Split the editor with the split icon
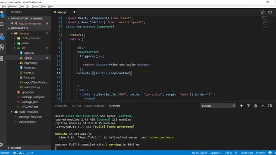276x155 pixels. click(270, 12)
